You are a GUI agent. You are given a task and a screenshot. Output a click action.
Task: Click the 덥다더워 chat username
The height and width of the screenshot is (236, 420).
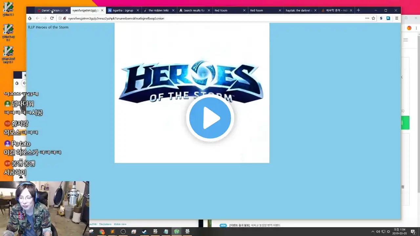point(23,104)
